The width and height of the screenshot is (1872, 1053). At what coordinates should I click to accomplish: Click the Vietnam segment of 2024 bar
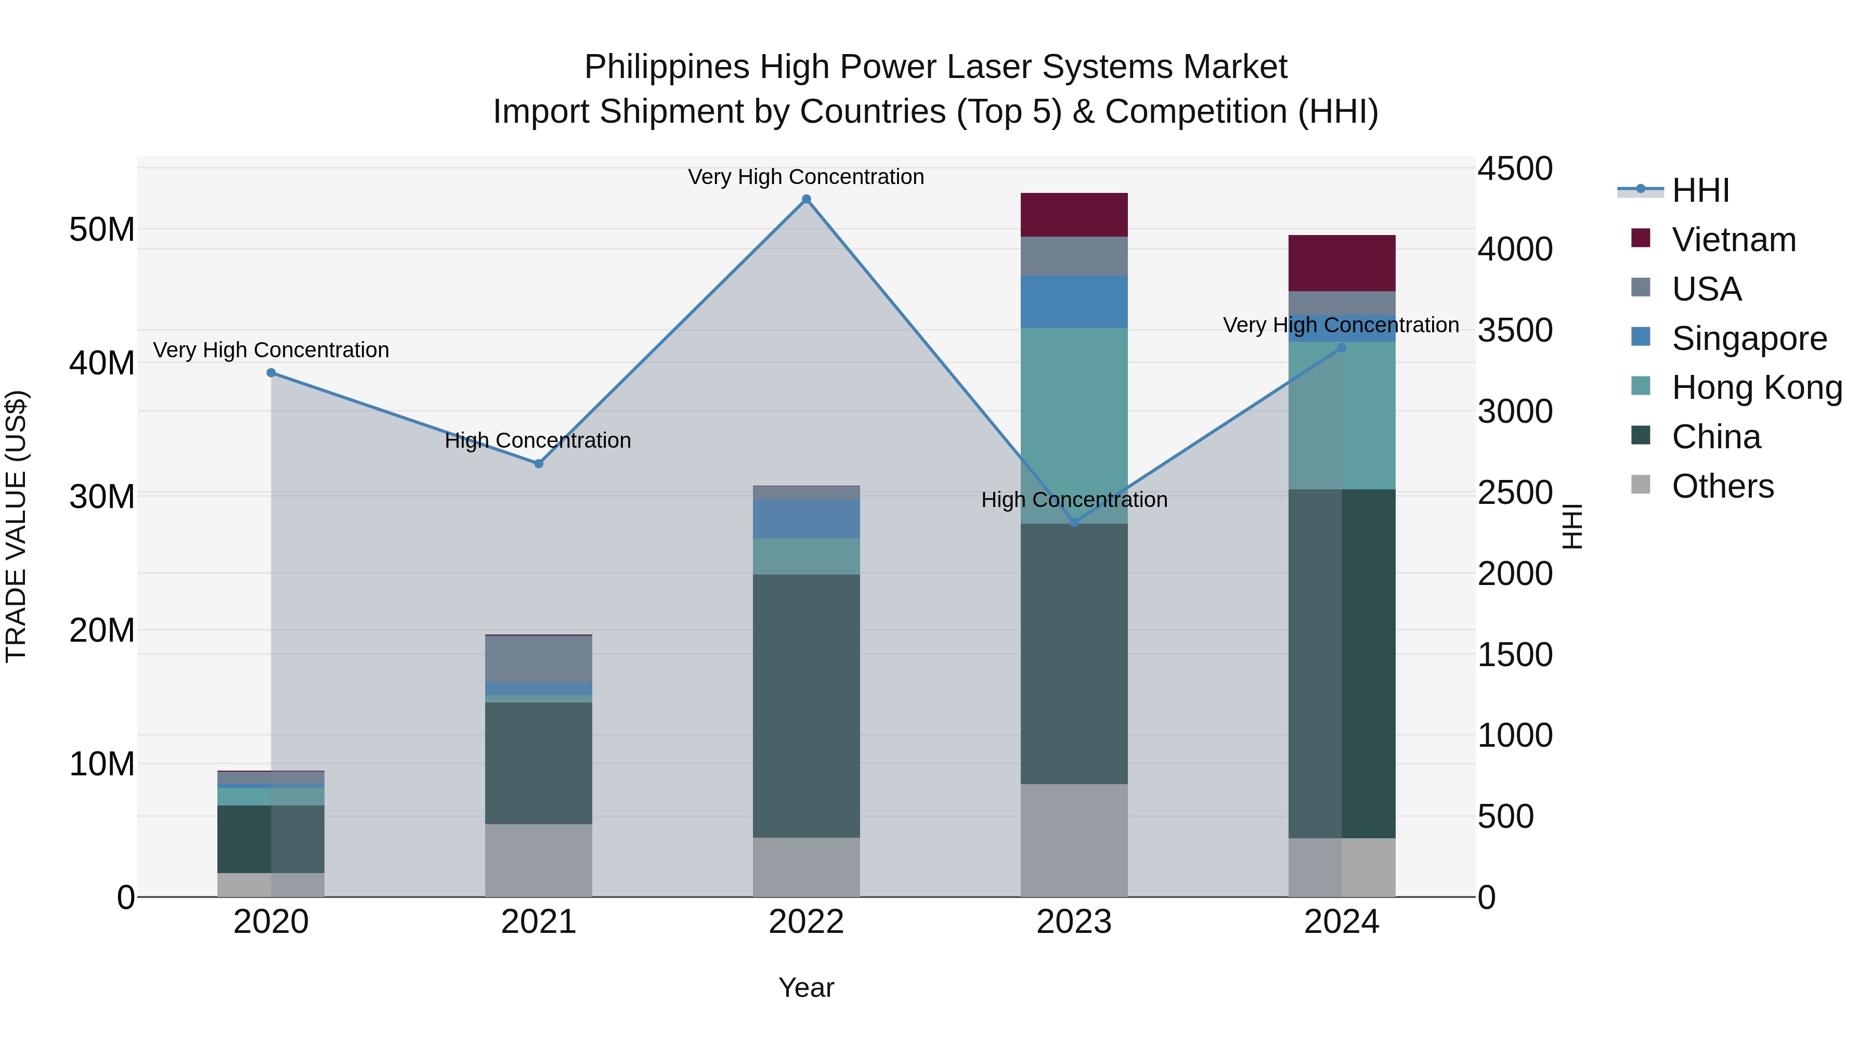click(1342, 263)
